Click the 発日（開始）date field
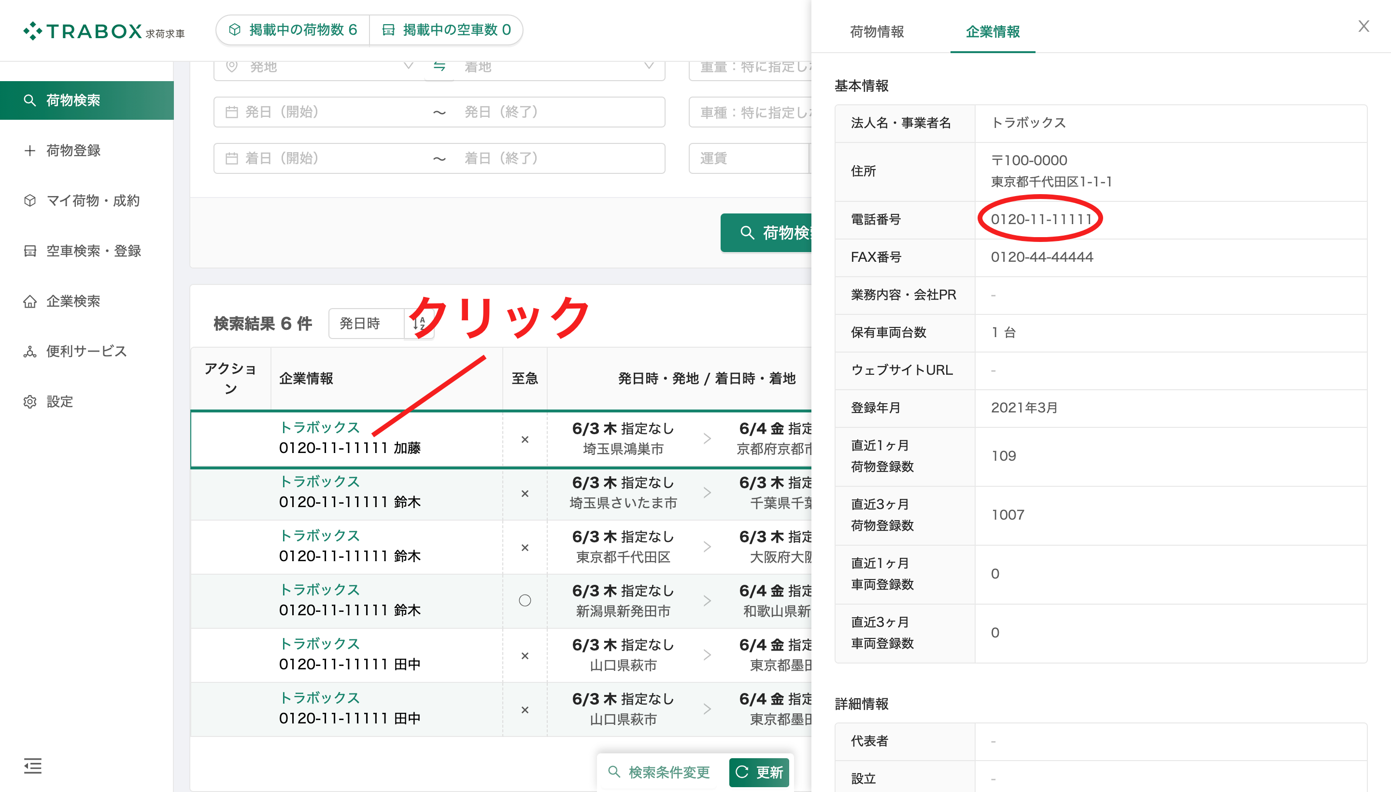 click(x=321, y=112)
